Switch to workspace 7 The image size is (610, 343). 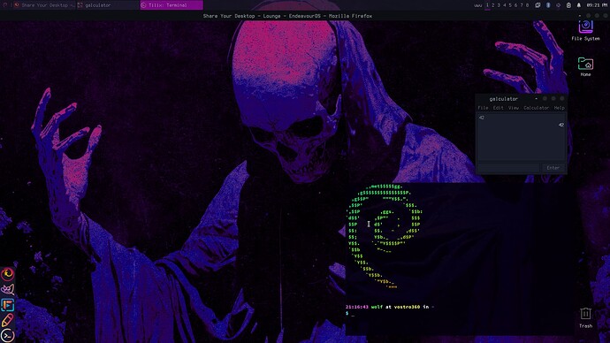pos(522,5)
